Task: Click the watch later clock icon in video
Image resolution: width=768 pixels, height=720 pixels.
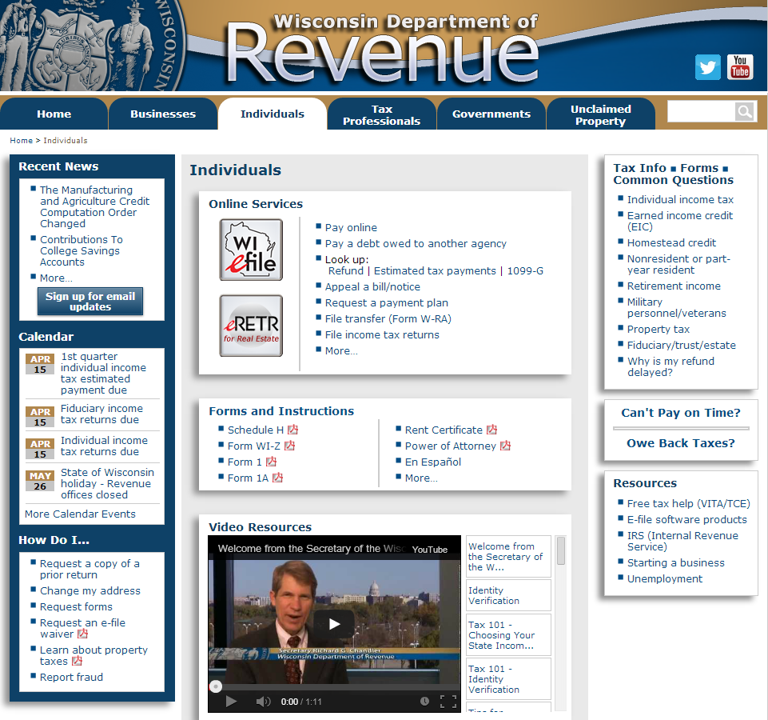Action: [424, 702]
